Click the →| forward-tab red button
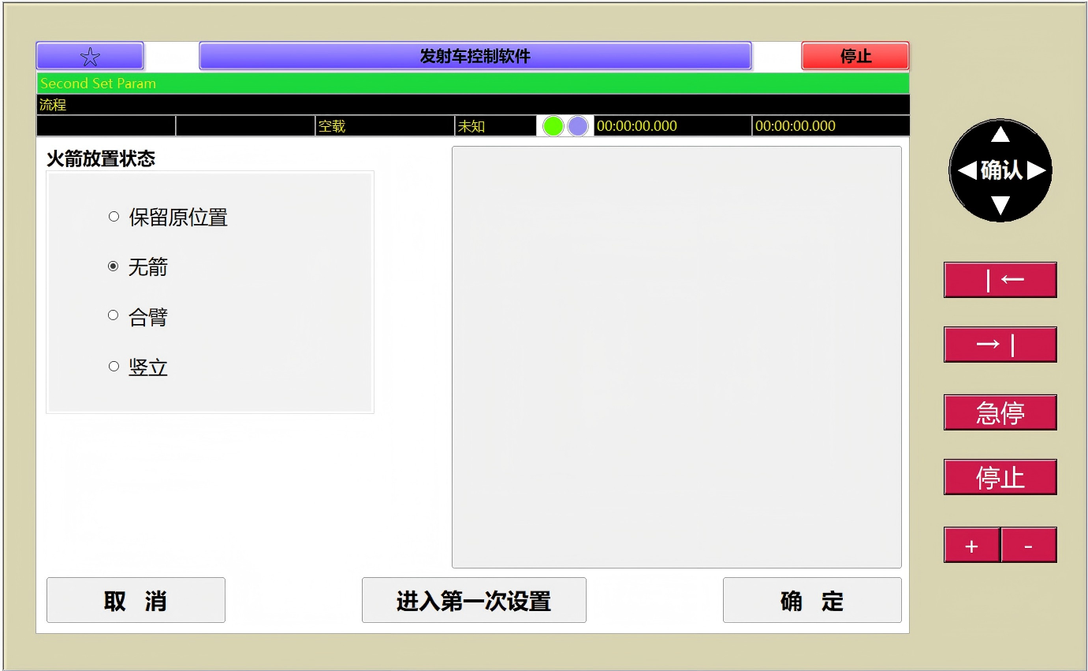Screen dimensions: 1088x671 [1000, 345]
